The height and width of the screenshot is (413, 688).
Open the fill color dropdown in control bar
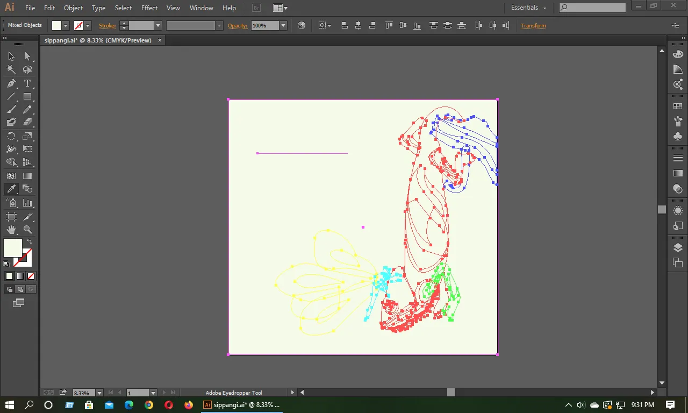click(66, 25)
